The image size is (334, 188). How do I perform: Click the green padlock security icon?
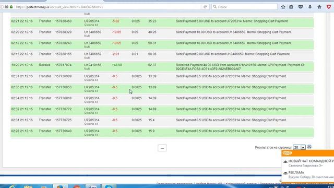pos(11,7)
